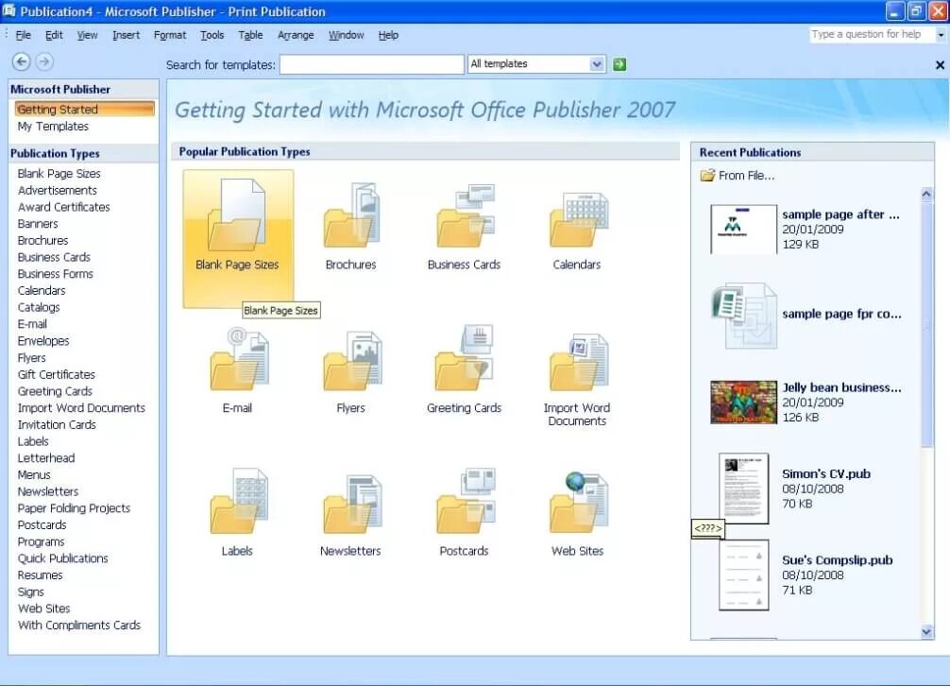Open the Flyers folder icon
The width and height of the screenshot is (950, 686).
click(x=352, y=361)
